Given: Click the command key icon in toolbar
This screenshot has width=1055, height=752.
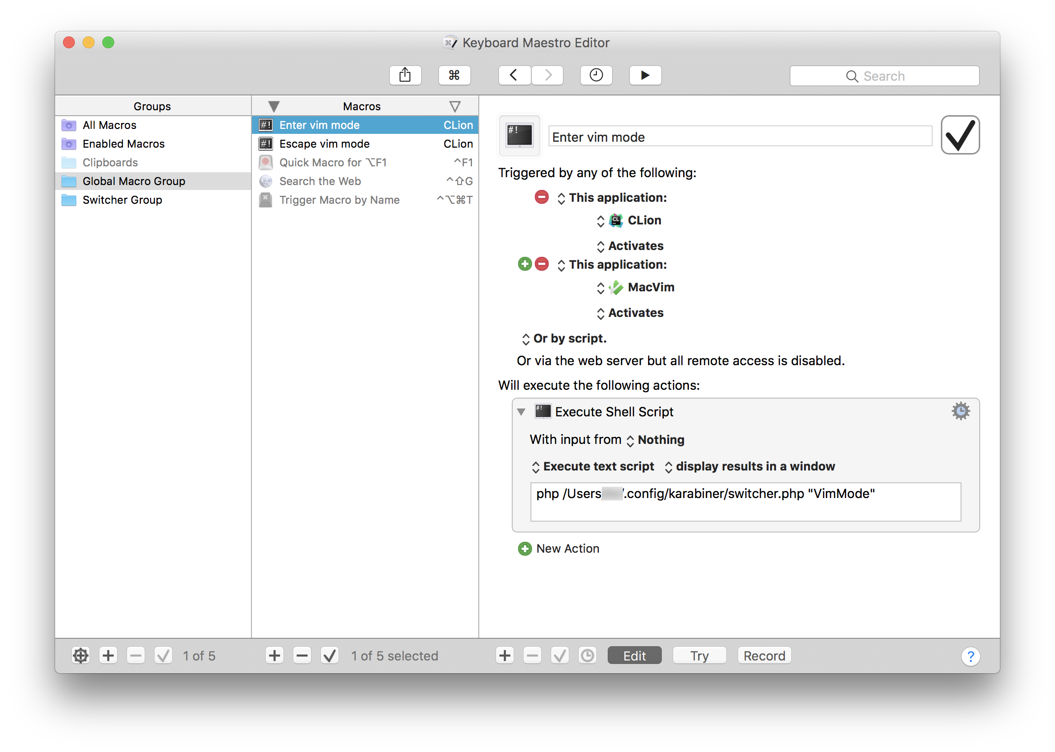Looking at the screenshot, I should click(455, 74).
